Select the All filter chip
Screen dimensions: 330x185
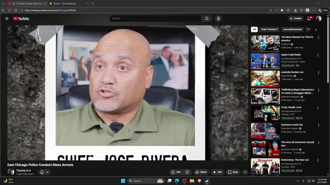coord(254,29)
